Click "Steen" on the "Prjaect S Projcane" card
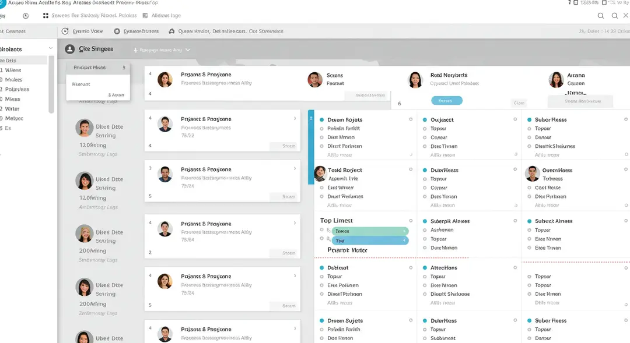630x343 pixels. point(285,146)
